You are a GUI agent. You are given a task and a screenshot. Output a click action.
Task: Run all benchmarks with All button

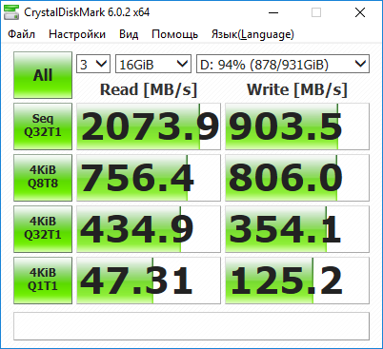(x=43, y=75)
